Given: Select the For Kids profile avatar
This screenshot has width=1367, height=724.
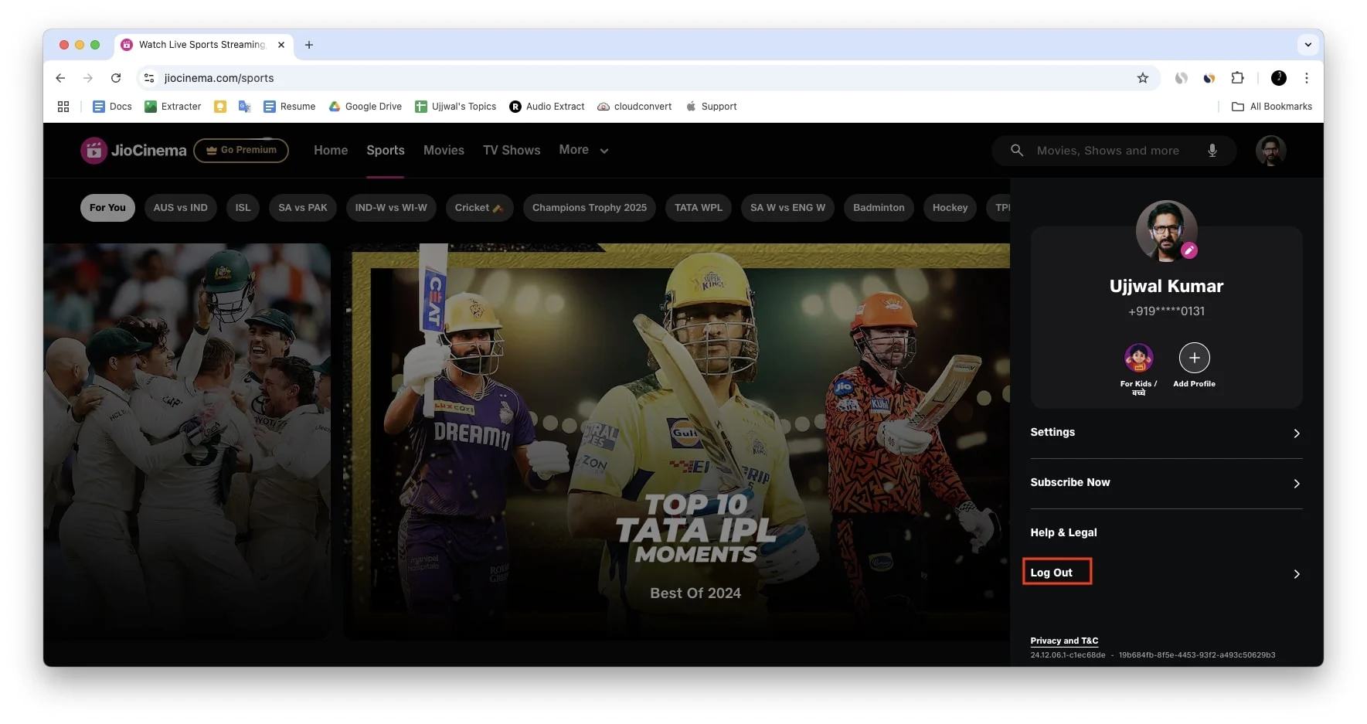Looking at the screenshot, I should coord(1138,358).
